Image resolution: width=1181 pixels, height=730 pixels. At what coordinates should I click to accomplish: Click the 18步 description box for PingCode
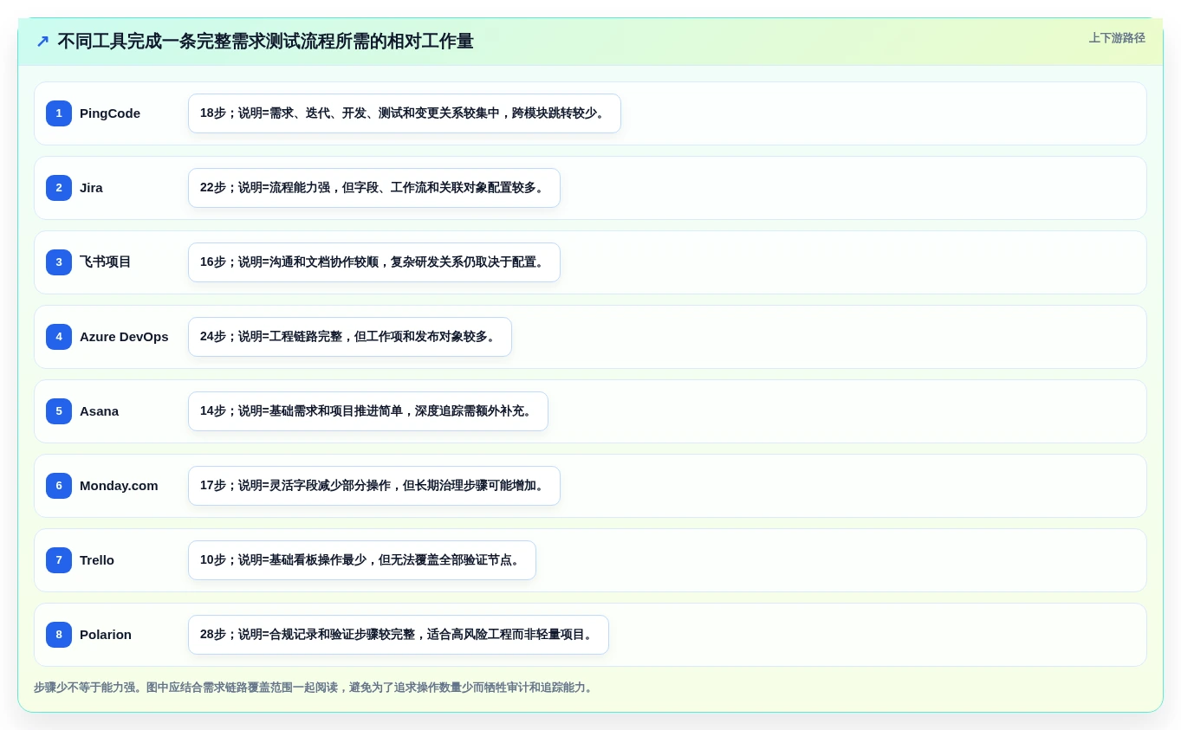(x=405, y=113)
